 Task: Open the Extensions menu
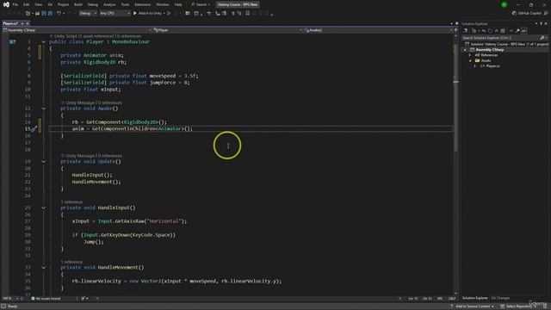coord(143,4)
